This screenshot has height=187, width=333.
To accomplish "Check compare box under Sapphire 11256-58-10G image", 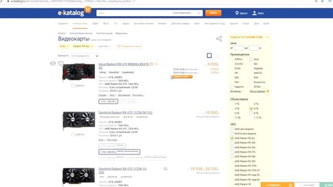I will pos(73,135).
